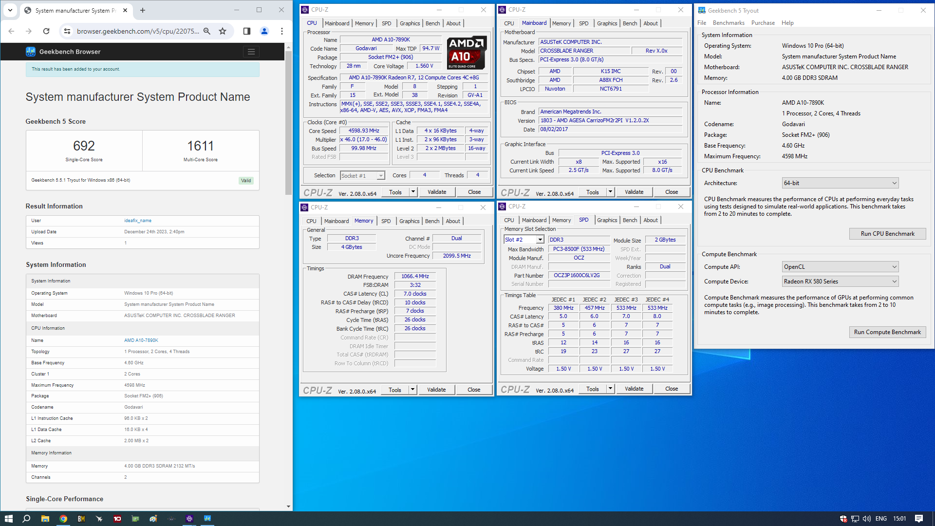Click the AMD A10 processor logo

[467, 53]
